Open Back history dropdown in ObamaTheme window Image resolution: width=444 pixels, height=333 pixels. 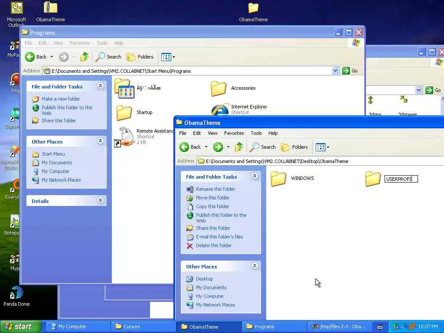pos(206,147)
